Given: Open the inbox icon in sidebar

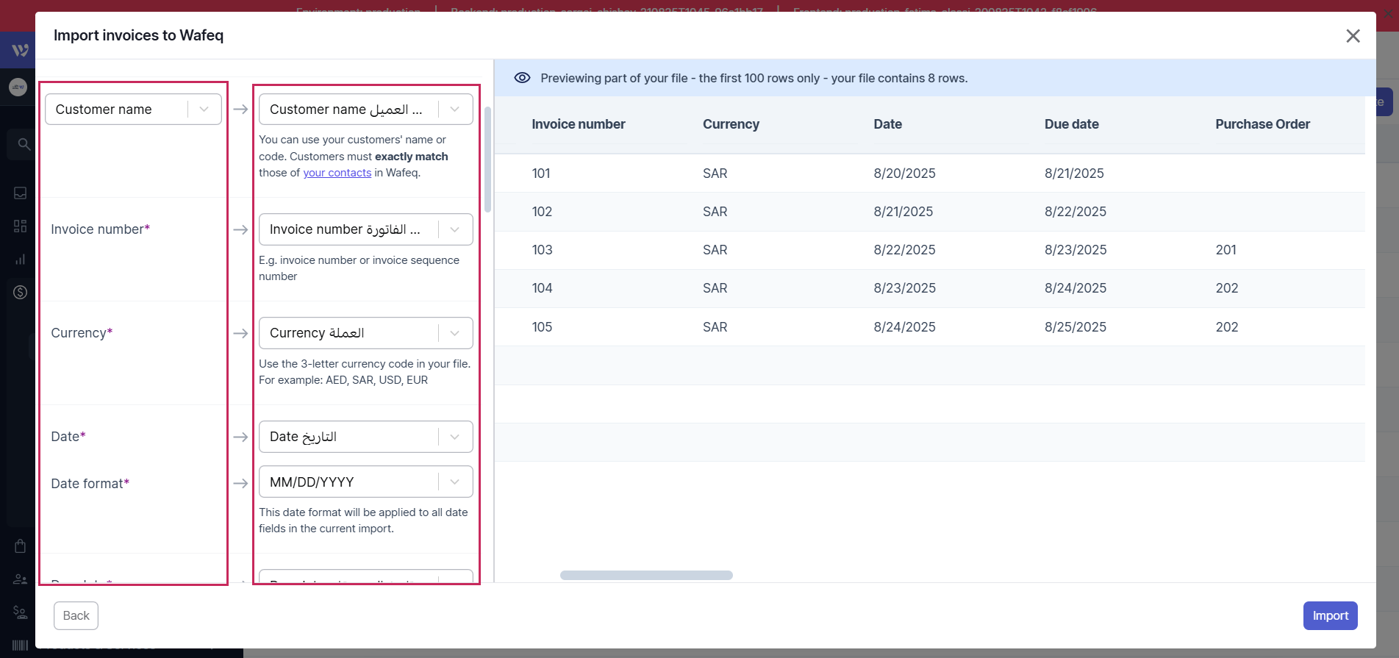Looking at the screenshot, I should click(20, 193).
